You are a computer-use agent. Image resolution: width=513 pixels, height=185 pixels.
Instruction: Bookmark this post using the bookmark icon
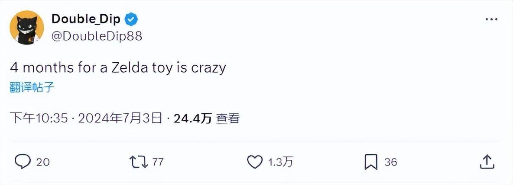tap(371, 162)
